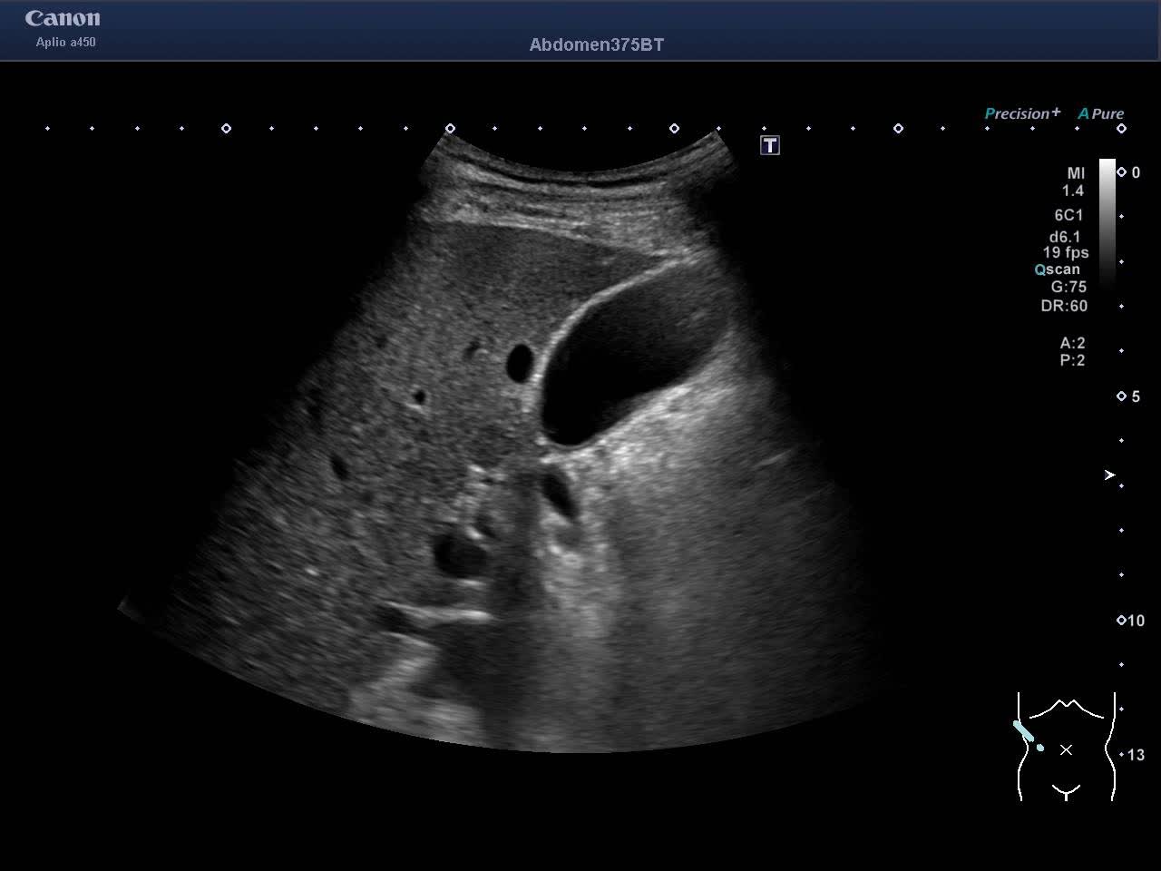The image size is (1161, 871).
Task: Click the MI 1.4 readout
Action: [x=1074, y=181]
